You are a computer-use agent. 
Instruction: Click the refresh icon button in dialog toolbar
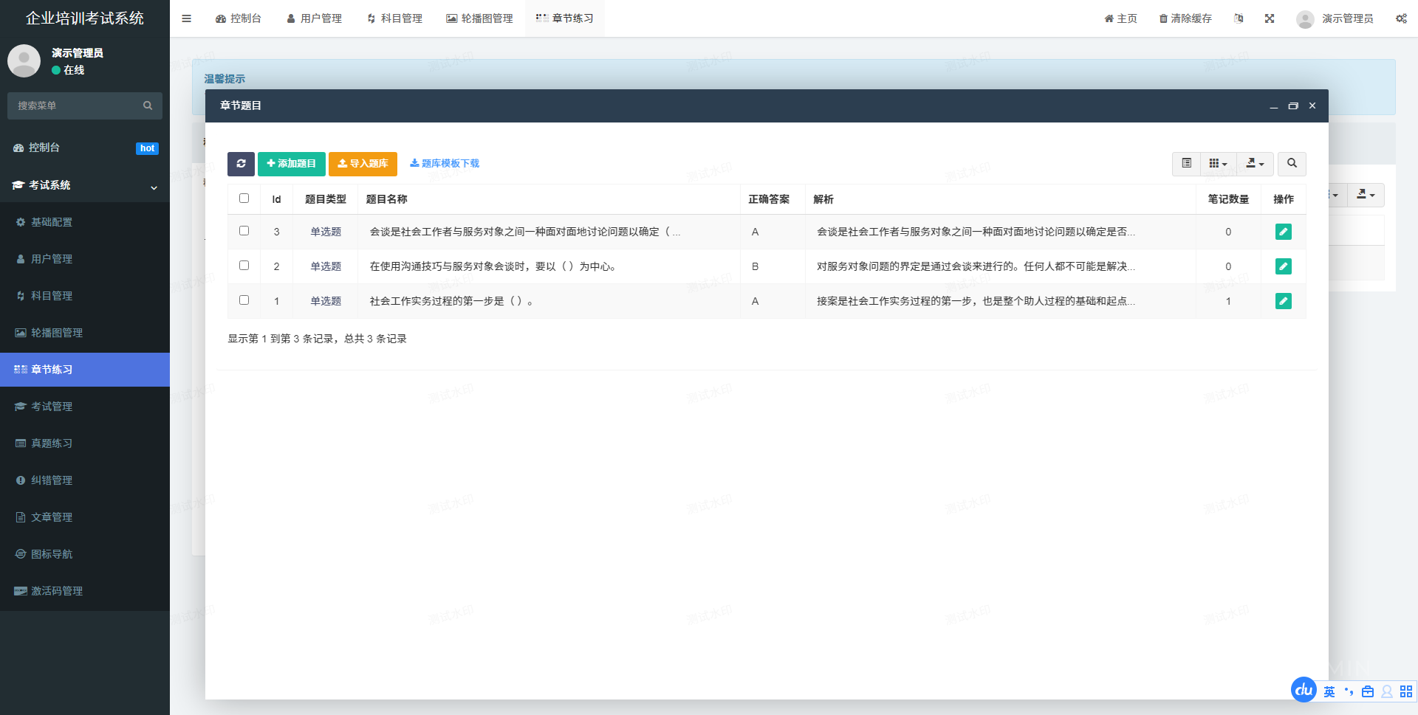[241, 164]
